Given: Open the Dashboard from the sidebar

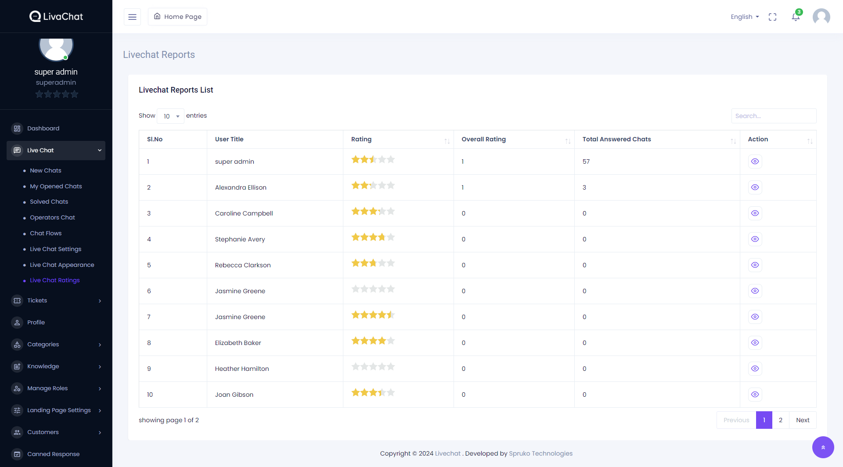Looking at the screenshot, I should [x=43, y=128].
